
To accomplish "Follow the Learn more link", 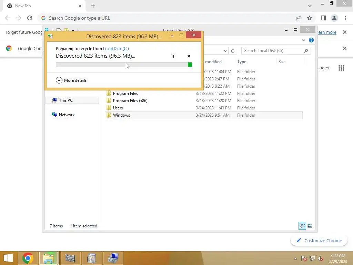I will tap(326, 32).
